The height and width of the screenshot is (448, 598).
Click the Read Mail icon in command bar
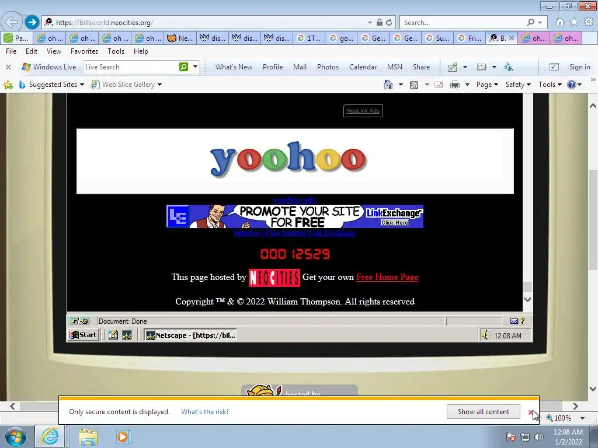[x=439, y=85]
